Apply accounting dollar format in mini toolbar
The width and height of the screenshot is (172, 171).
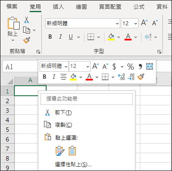click(x=115, y=67)
